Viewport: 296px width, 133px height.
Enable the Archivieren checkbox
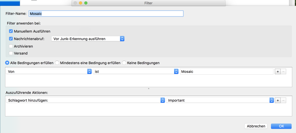11,46
